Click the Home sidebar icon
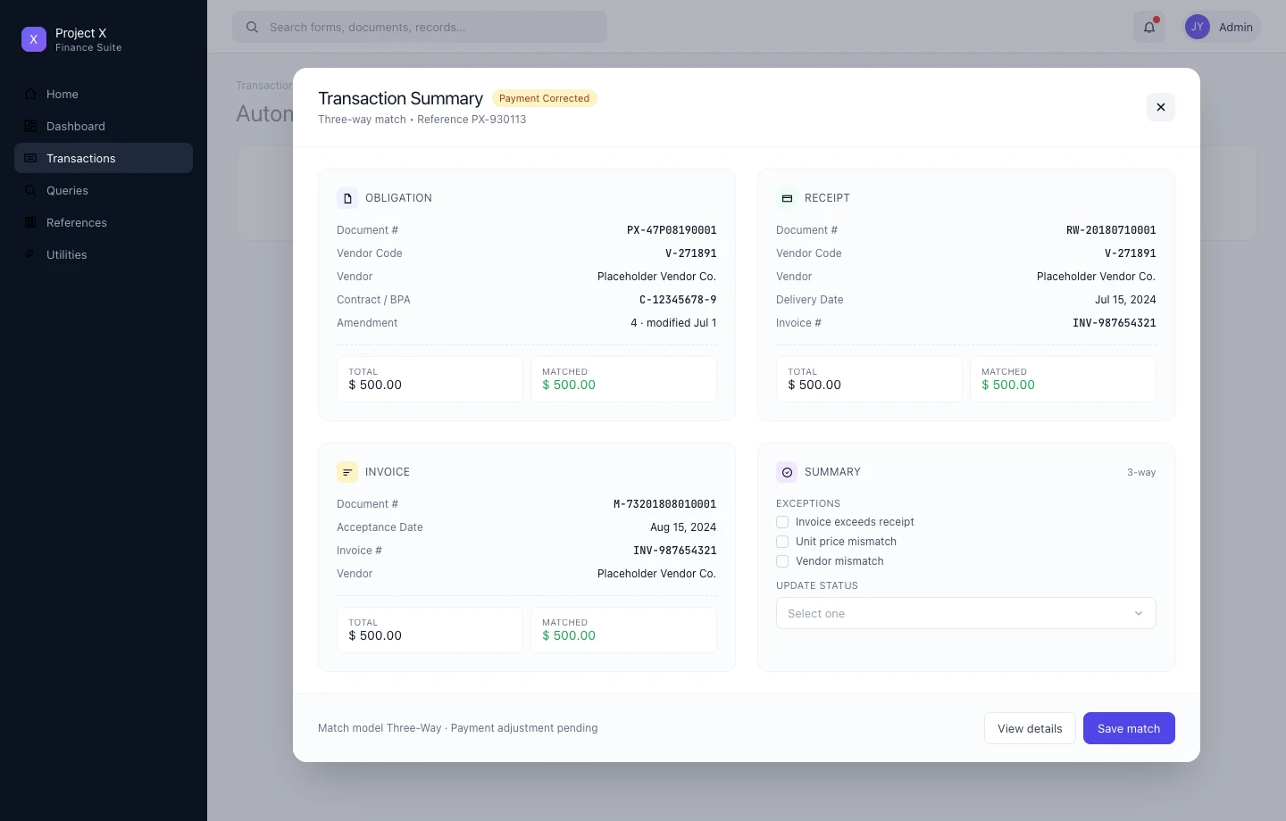Image resolution: width=1286 pixels, height=821 pixels. [30, 94]
